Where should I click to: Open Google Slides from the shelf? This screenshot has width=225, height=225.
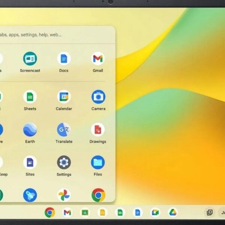pos(102,213)
